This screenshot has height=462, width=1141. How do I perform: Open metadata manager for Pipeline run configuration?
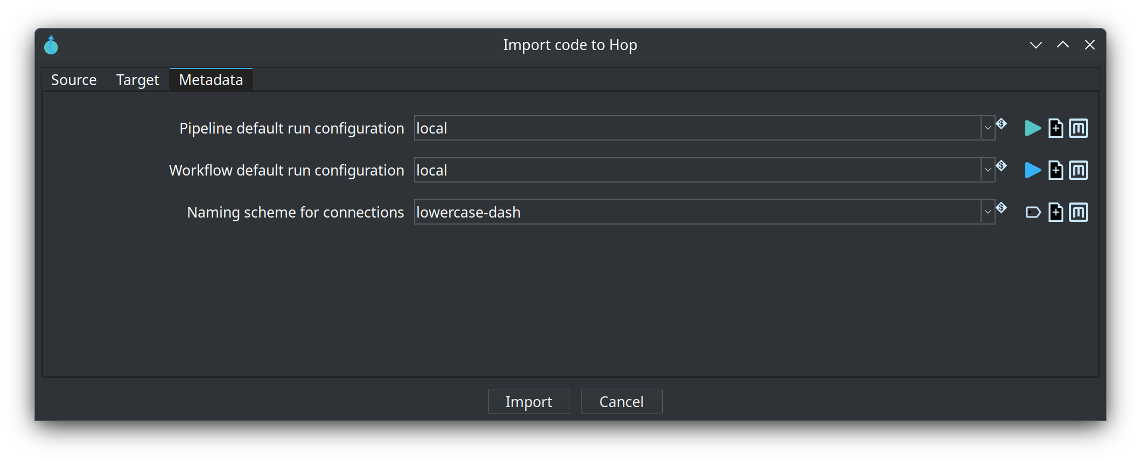pos(1079,128)
